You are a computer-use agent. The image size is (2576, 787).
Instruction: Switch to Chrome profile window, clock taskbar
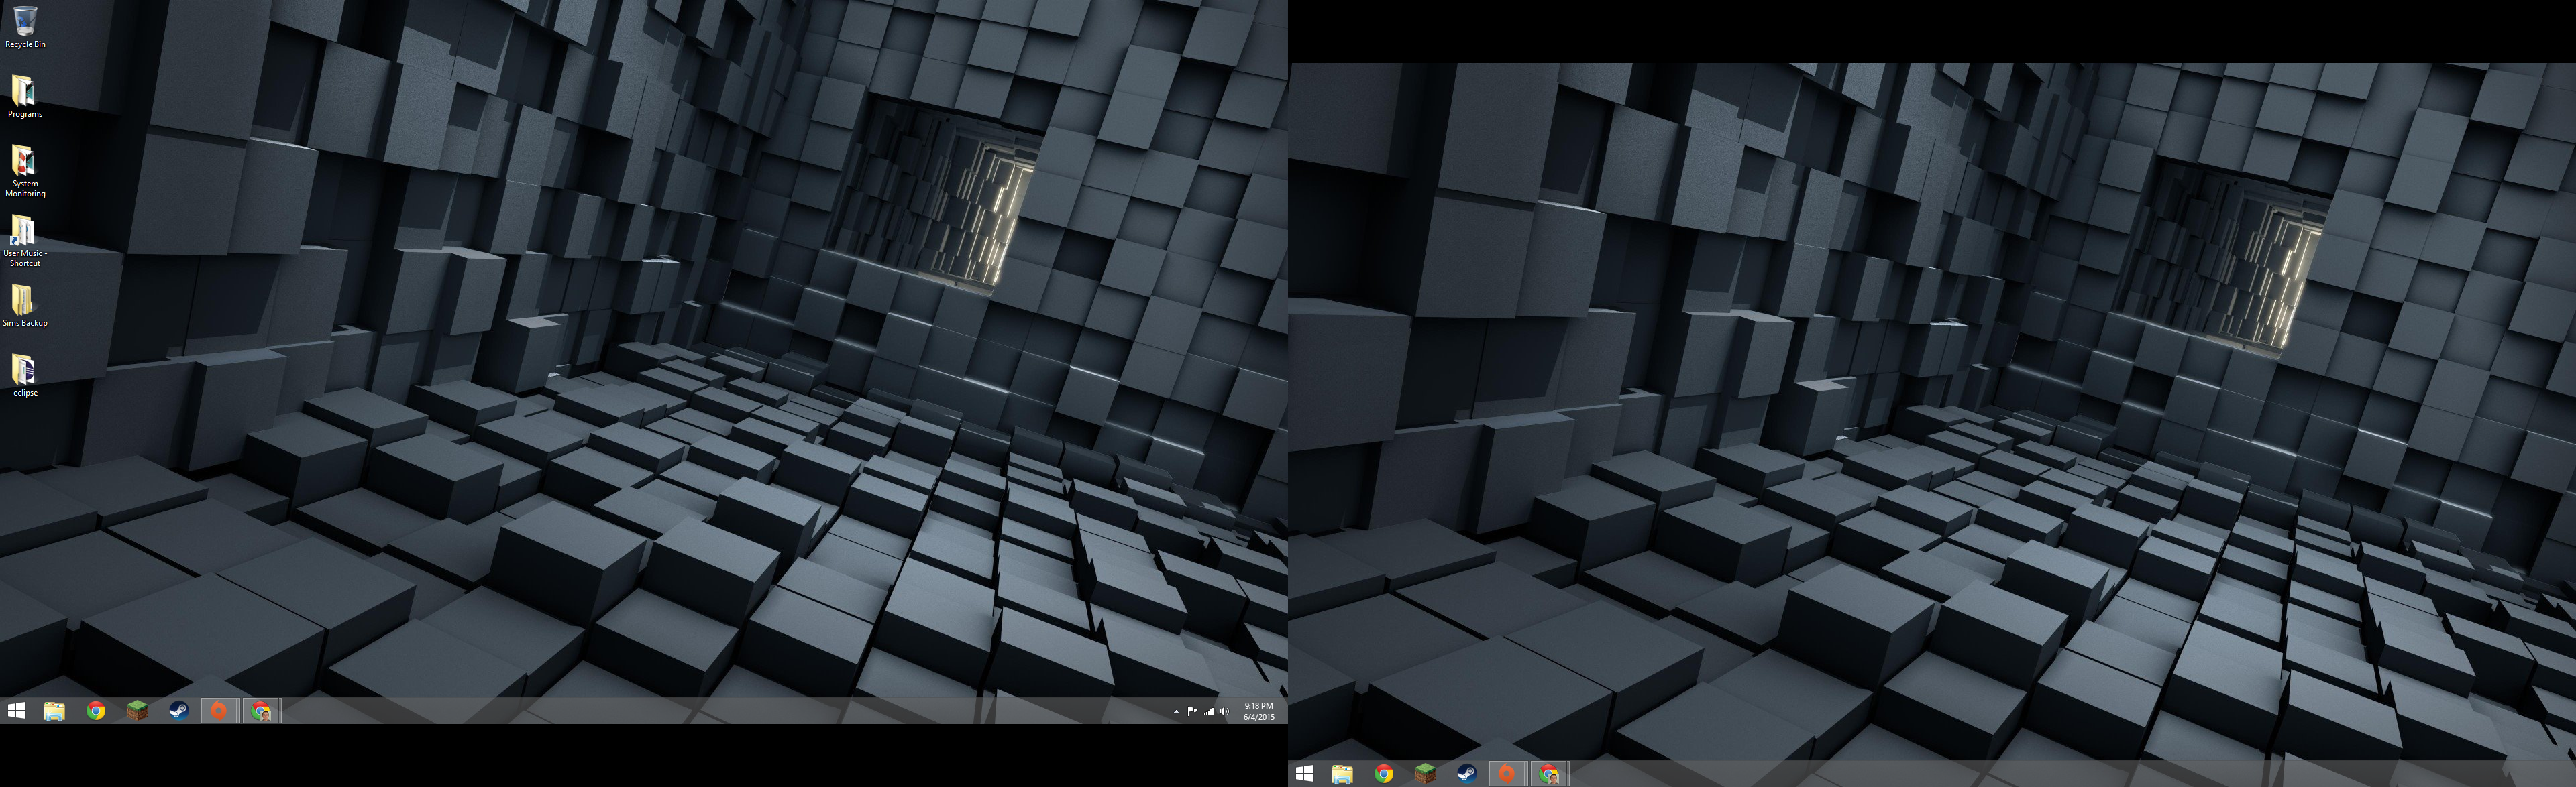[x=261, y=710]
